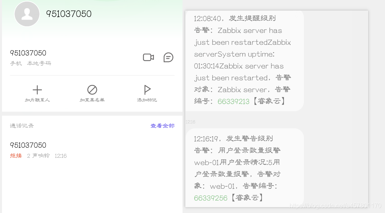Tap the phone number 951037050 under header
Screen dimensions: 385x213
28,53
